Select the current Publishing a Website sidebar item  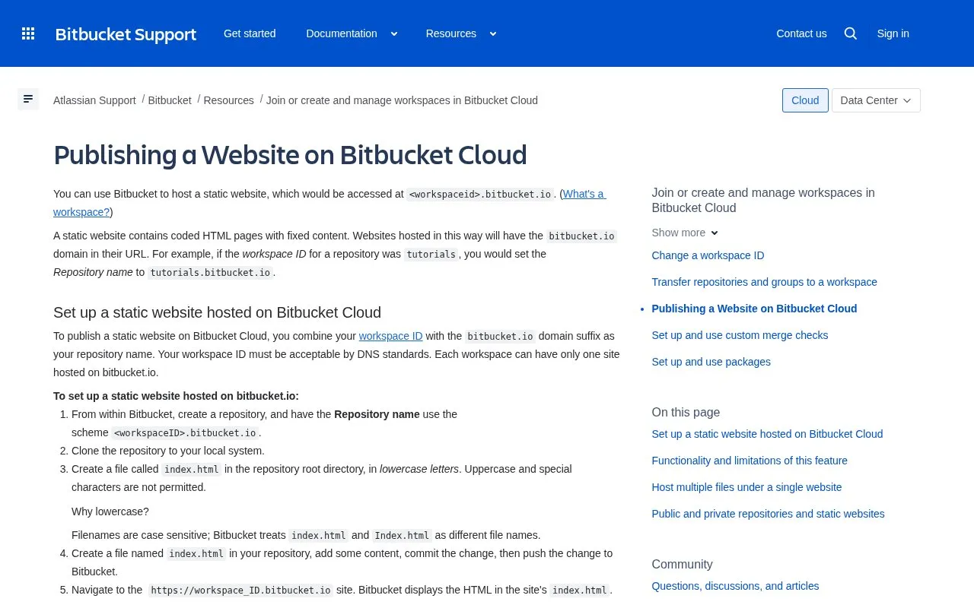[x=754, y=309]
